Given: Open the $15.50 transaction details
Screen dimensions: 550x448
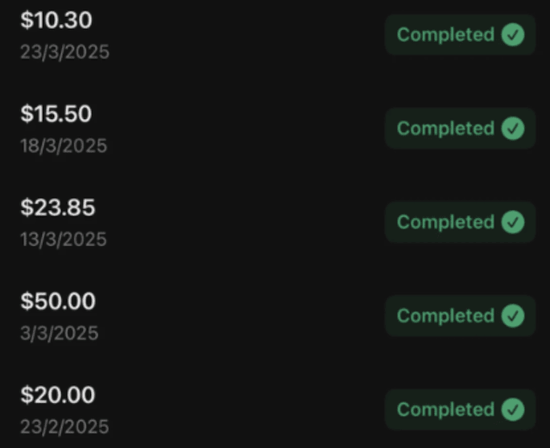Looking at the screenshot, I should [x=56, y=114].
